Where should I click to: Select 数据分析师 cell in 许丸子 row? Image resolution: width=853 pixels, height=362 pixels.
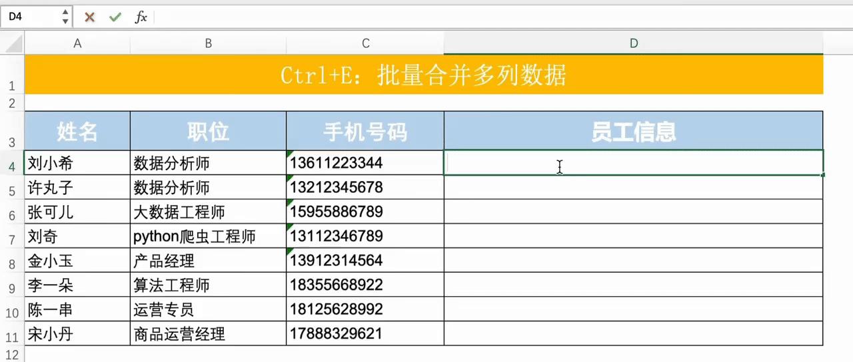tap(209, 188)
